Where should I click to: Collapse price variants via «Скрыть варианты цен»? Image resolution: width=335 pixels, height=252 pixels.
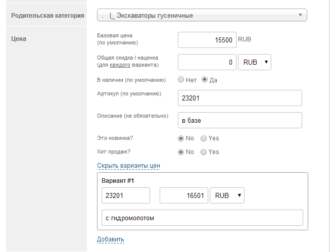click(128, 166)
